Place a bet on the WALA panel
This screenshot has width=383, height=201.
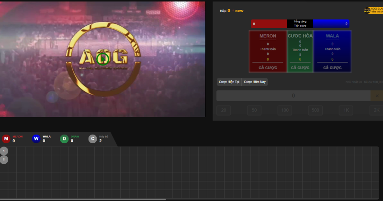coord(332,52)
